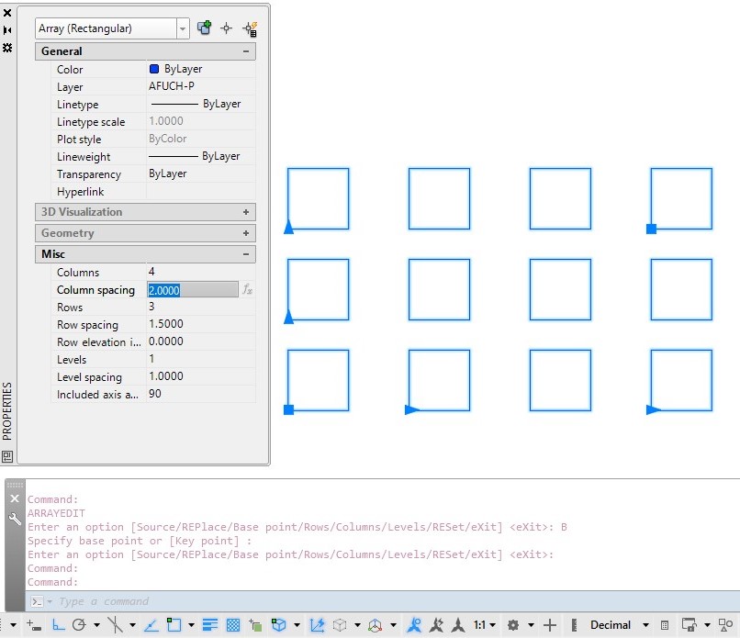Open the workspace switching gear icon
Viewport: 740px width, 638px height.
(x=514, y=624)
